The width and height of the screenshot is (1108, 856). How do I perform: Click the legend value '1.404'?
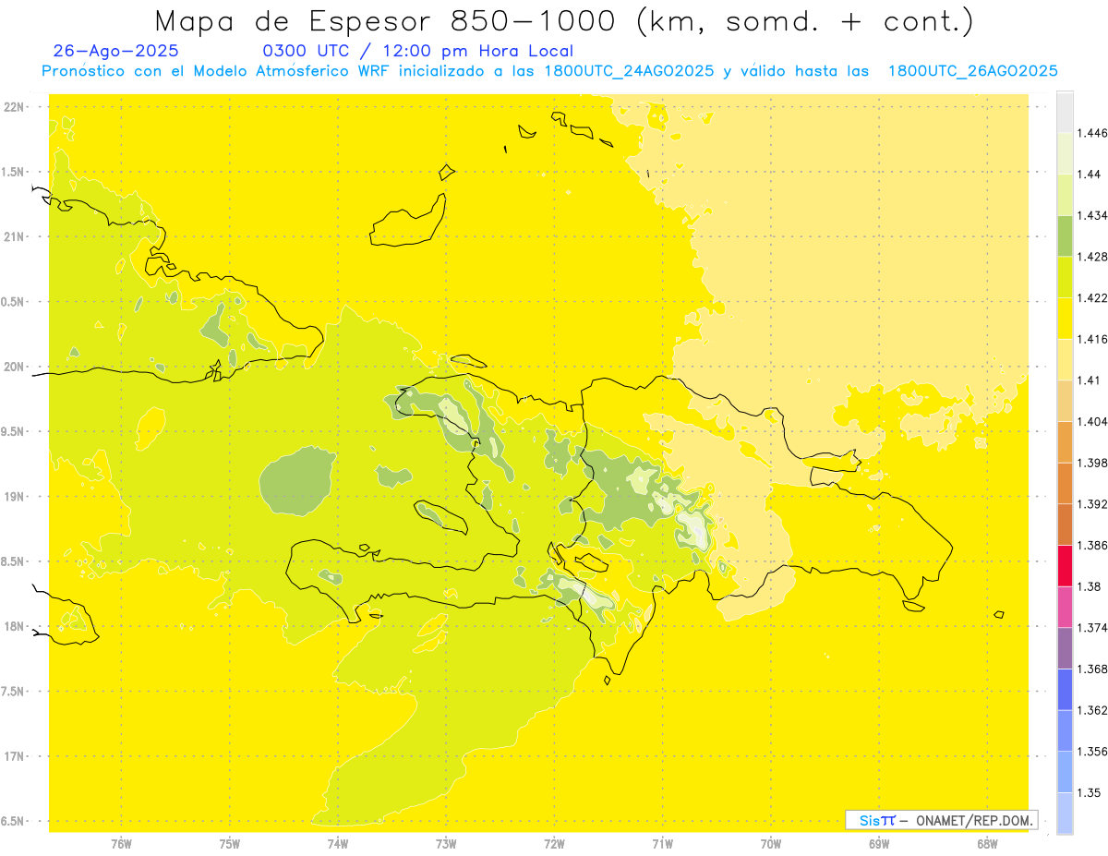pos(1092,422)
